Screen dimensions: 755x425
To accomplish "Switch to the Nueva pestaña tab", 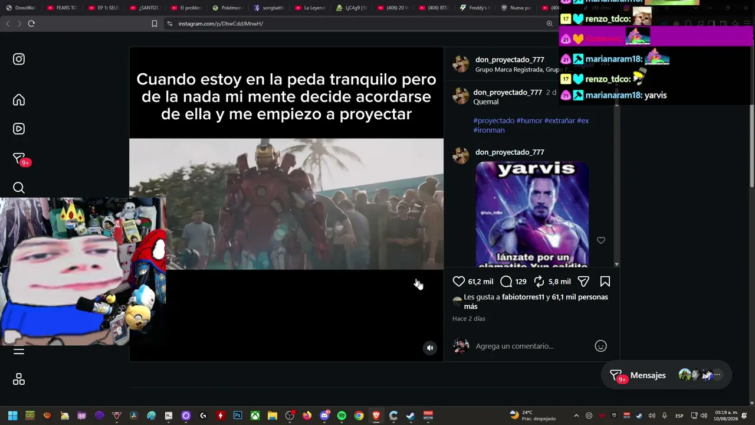I will pyautogui.click(x=516, y=8).
